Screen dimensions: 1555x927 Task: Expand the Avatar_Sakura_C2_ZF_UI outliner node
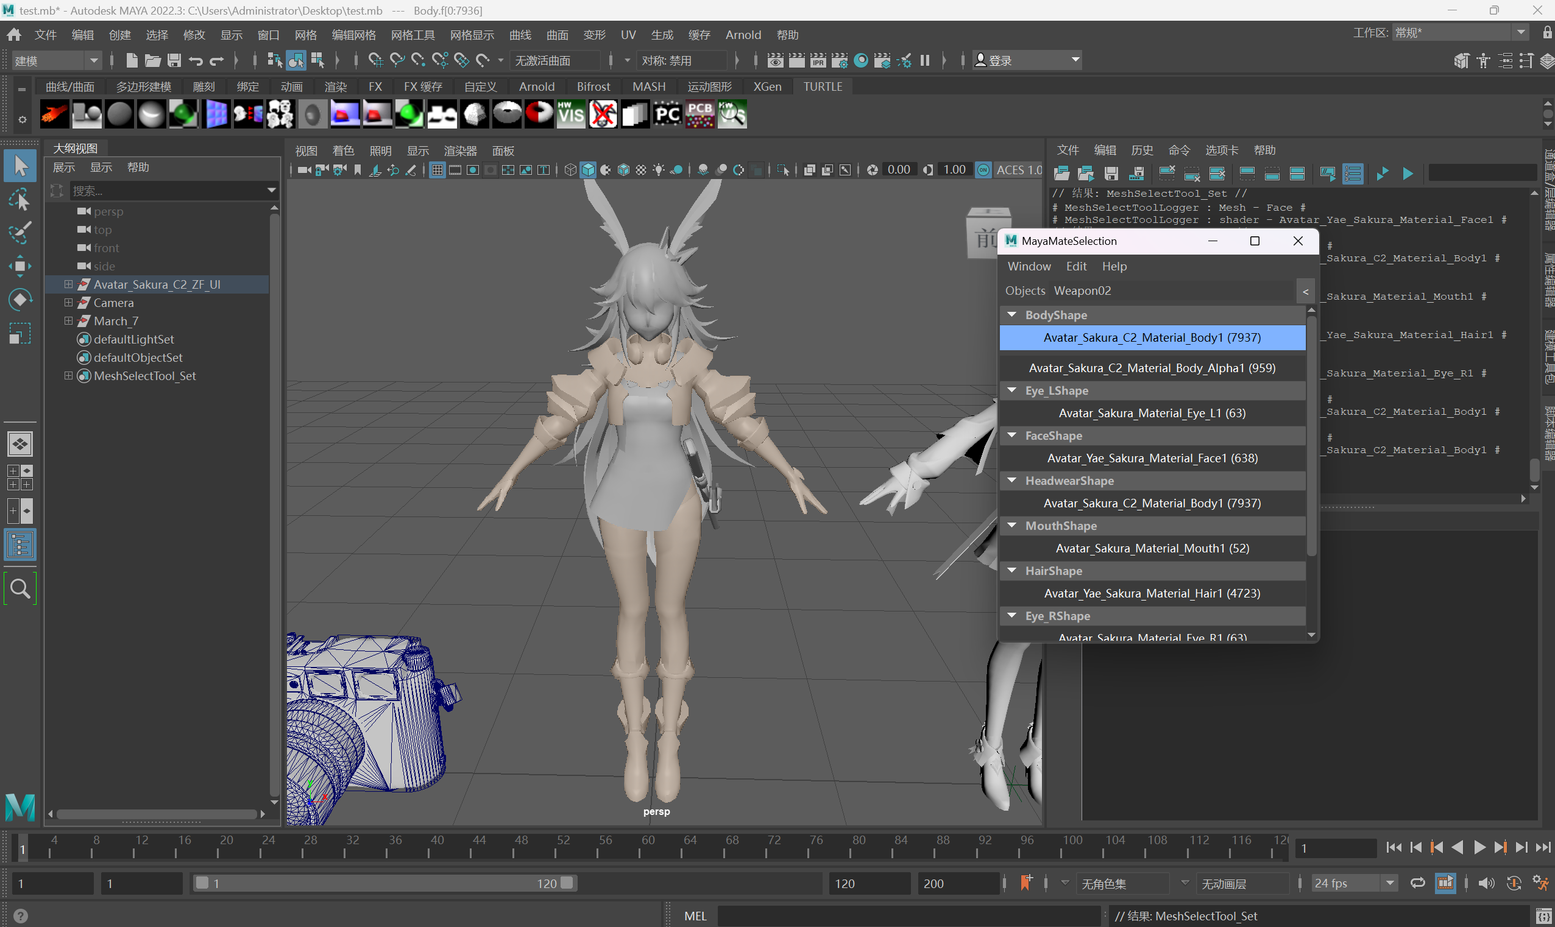pos(69,284)
